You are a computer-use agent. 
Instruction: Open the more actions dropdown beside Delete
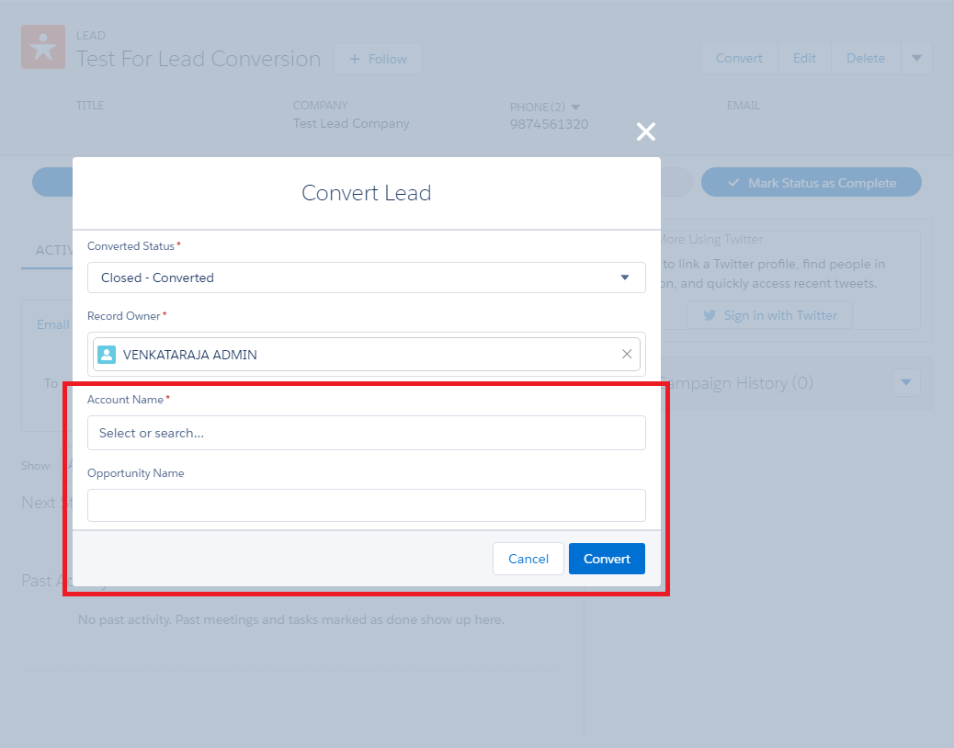(x=916, y=58)
